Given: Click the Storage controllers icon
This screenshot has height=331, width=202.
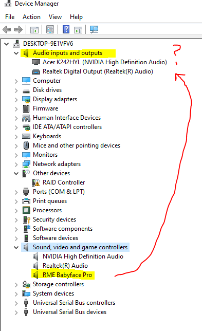Looking at the screenshot, I should (x=26, y=284).
